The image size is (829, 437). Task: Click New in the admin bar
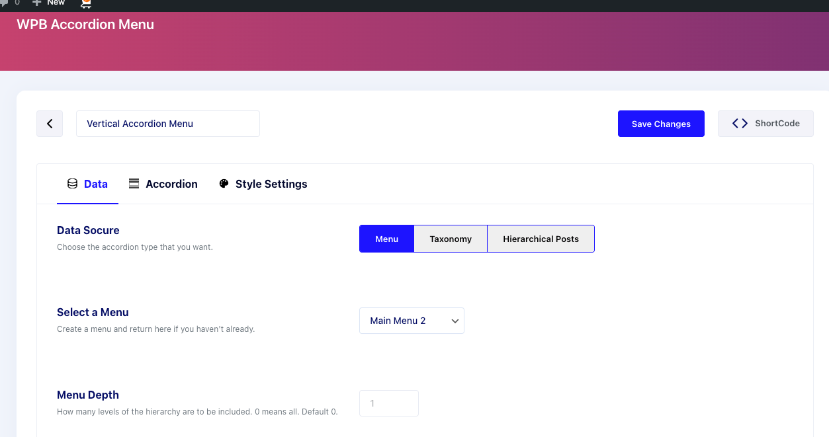56,3
